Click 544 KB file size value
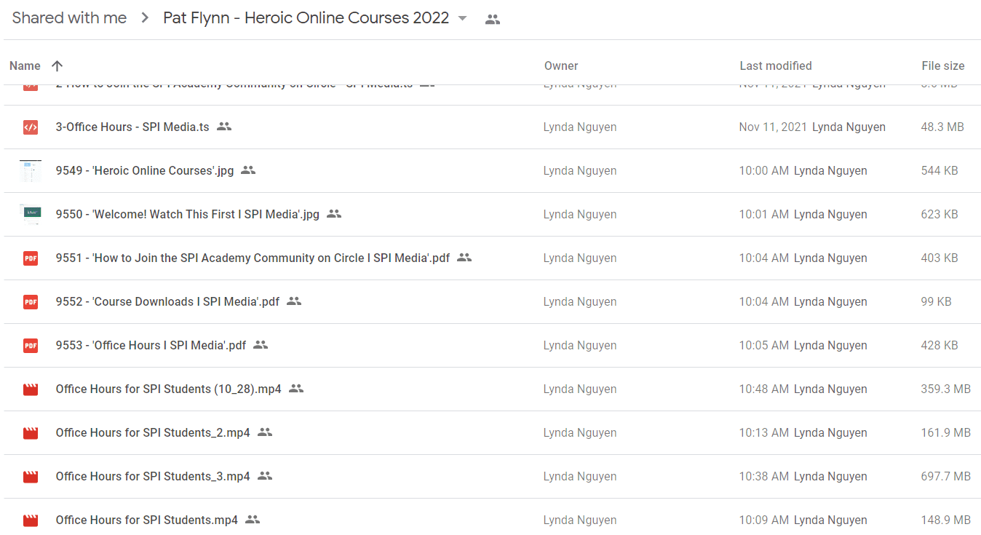 [x=940, y=170]
